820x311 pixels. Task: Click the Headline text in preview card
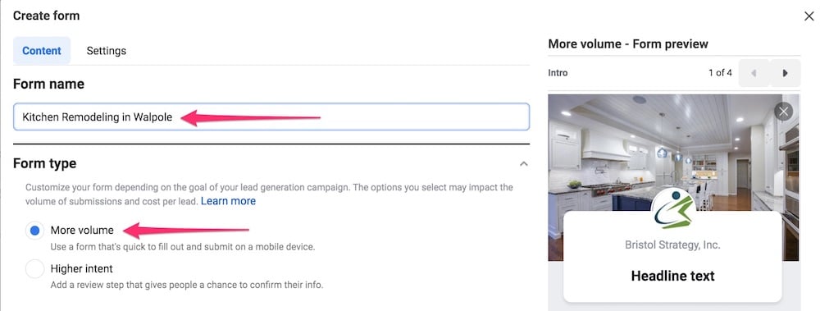(x=672, y=276)
